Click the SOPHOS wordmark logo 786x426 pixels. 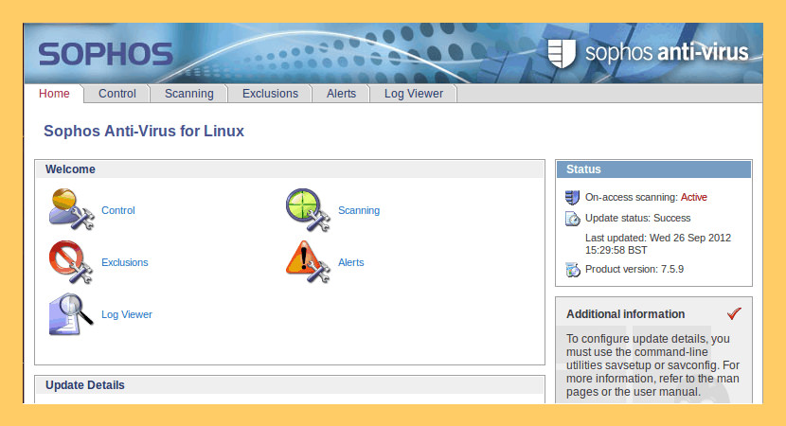pos(105,54)
